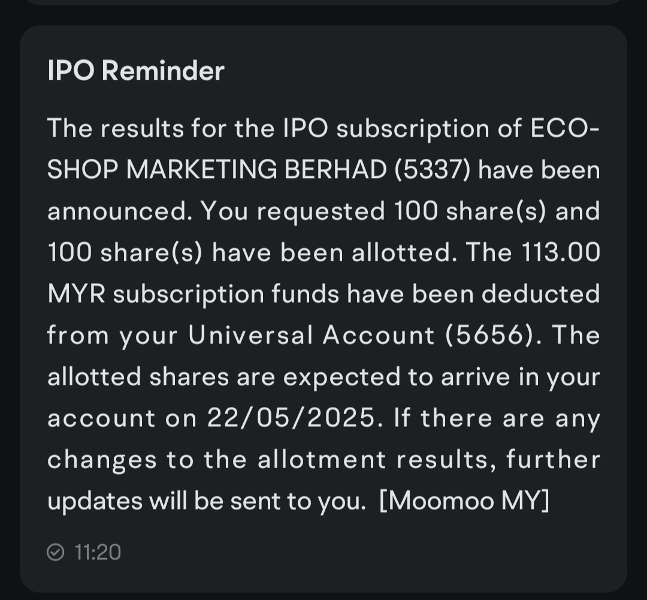Select the 'allotted shares are expected' sentence
647x600 pixels.
coord(223,376)
